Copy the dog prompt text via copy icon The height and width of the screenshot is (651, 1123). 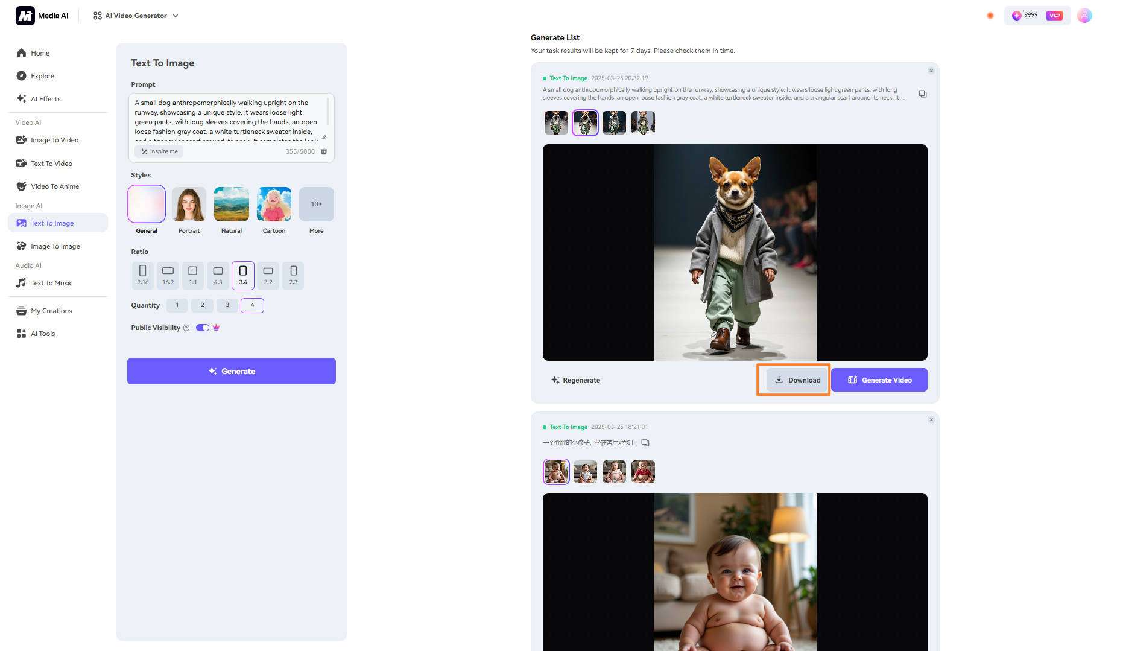(x=922, y=94)
